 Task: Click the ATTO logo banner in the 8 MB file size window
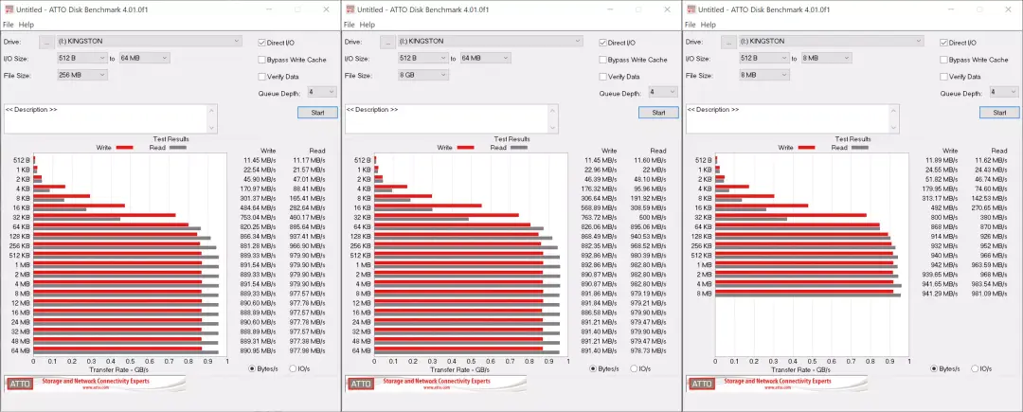[x=777, y=383]
